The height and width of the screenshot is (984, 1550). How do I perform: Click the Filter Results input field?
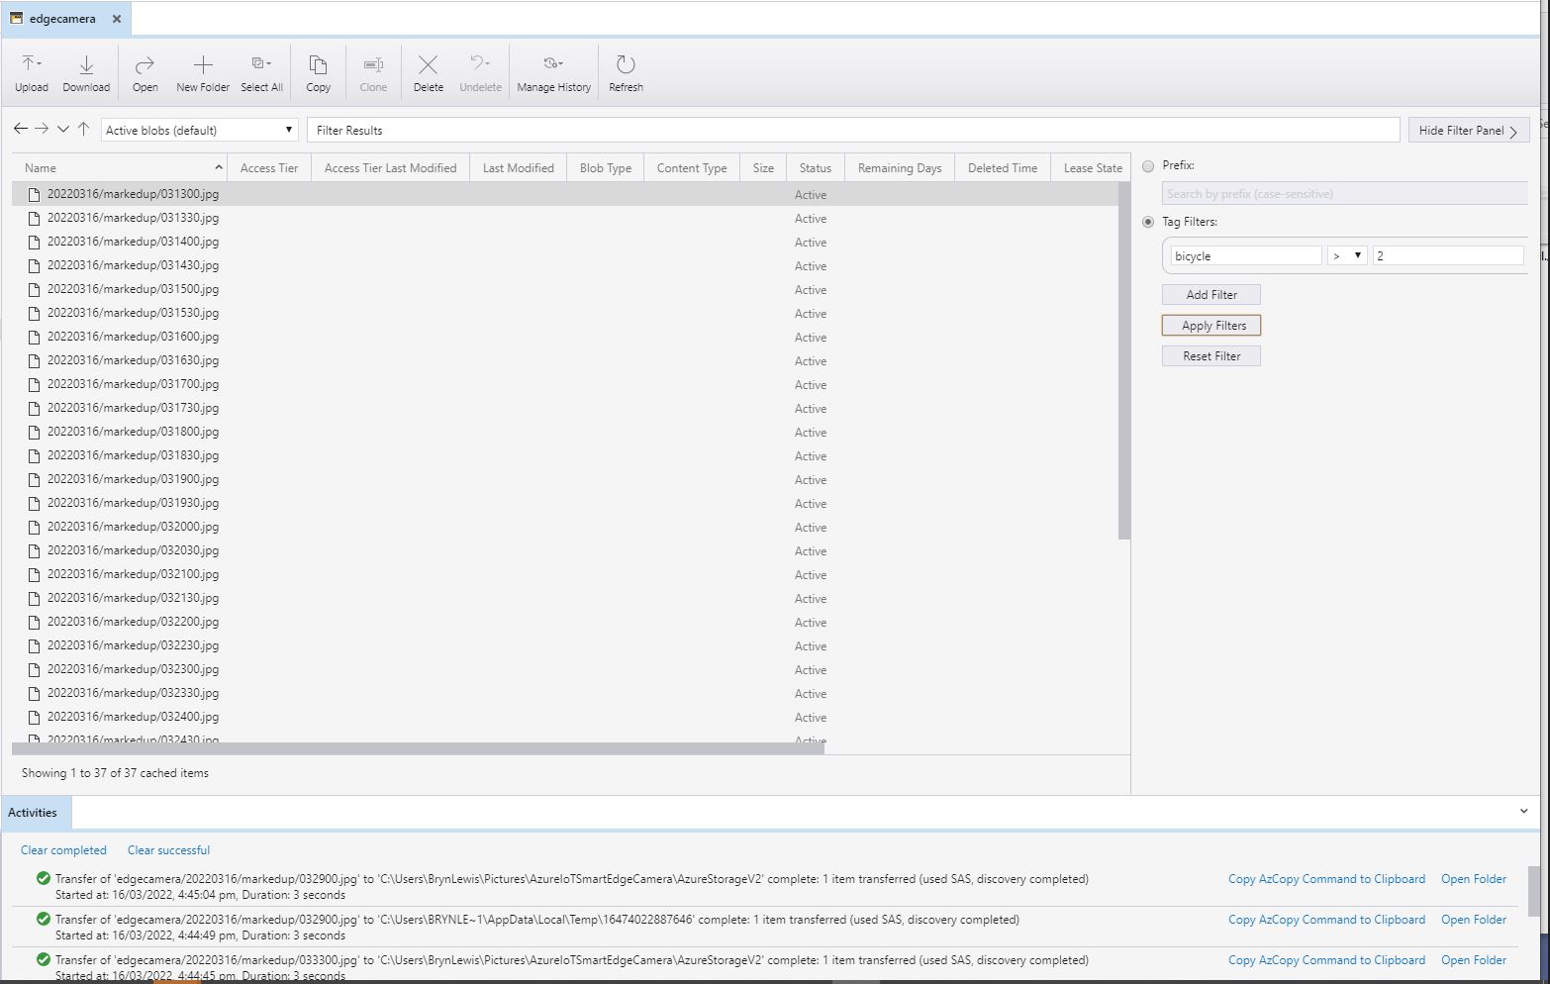(852, 130)
